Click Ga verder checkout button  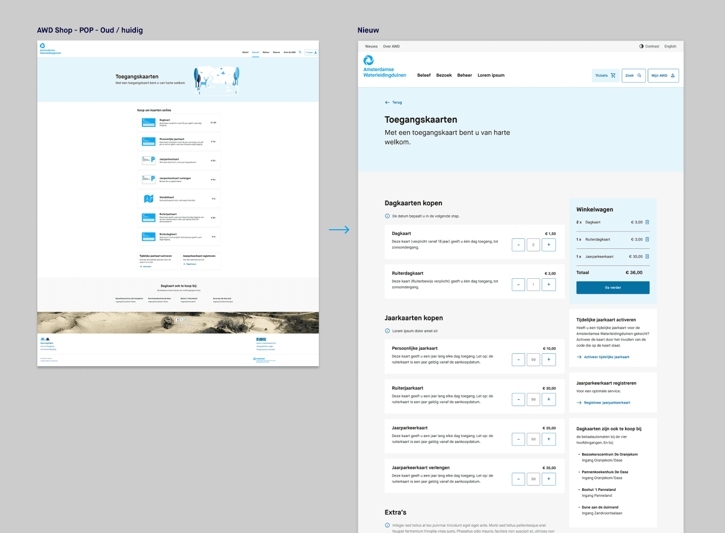613,288
